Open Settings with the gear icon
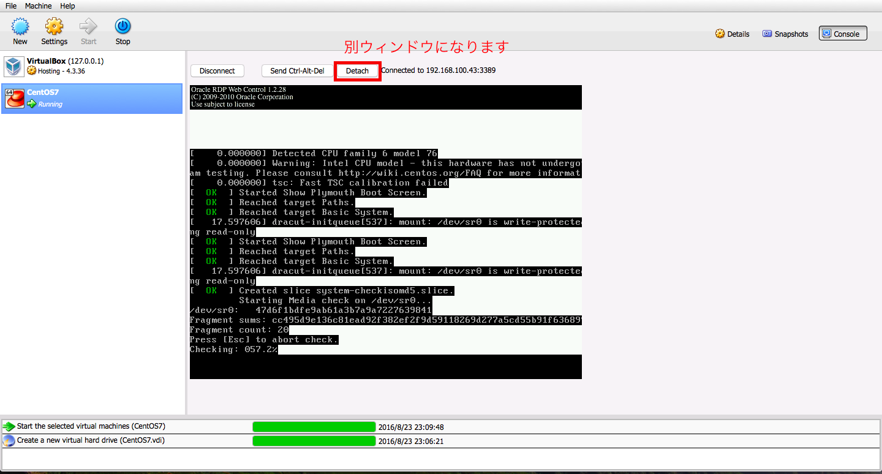 [55, 26]
